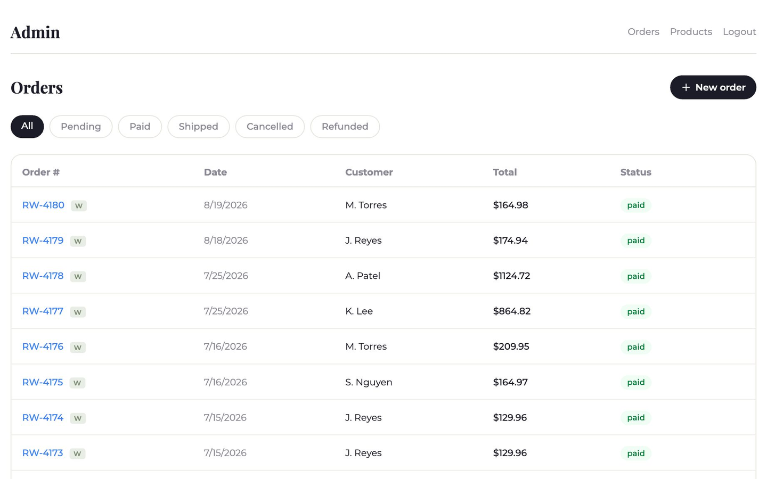The width and height of the screenshot is (767, 479).
Task: Click the Total column header
Action: pyautogui.click(x=505, y=172)
